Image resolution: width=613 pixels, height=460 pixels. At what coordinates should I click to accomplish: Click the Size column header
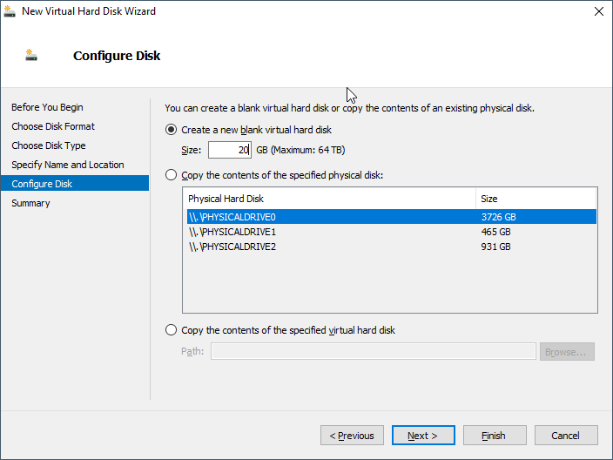point(536,199)
